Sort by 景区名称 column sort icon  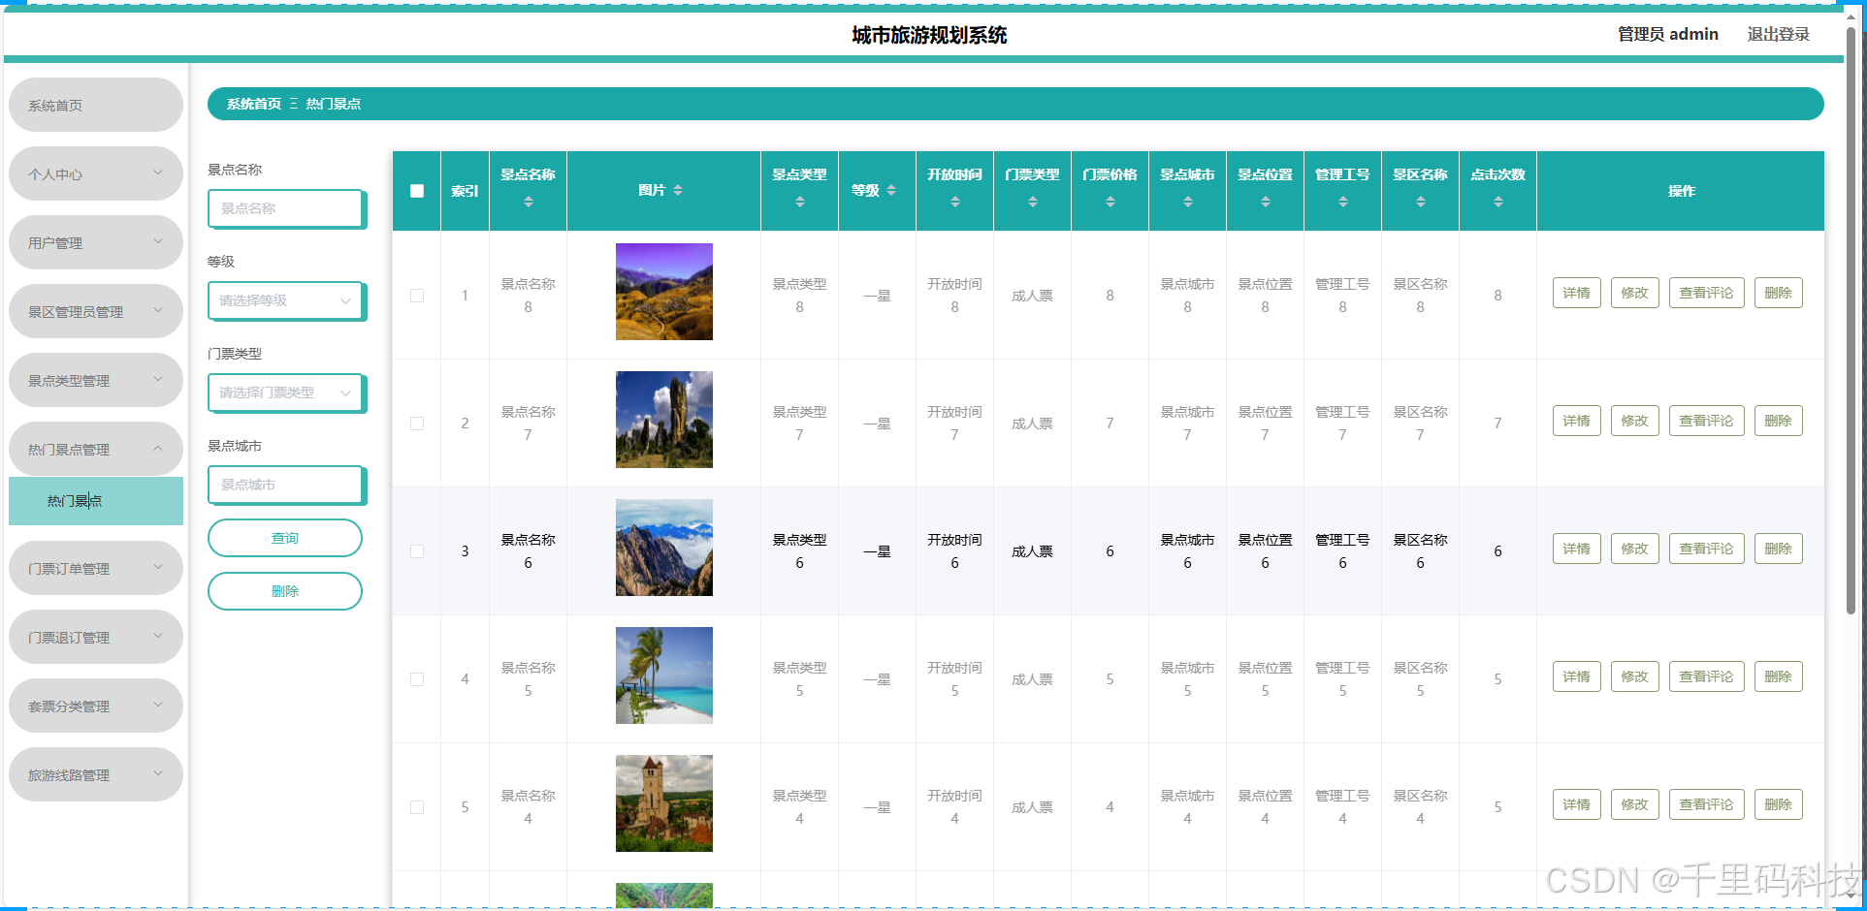click(x=1421, y=202)
